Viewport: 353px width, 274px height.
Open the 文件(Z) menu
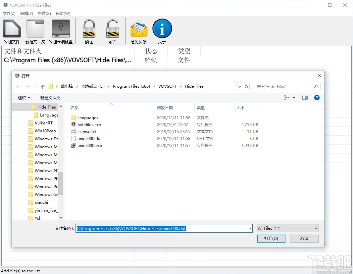(x=9, y=13)
